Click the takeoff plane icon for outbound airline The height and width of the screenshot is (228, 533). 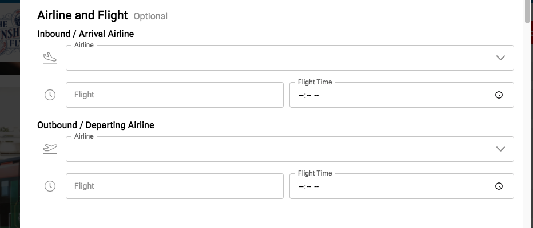[x=50, y=149]
